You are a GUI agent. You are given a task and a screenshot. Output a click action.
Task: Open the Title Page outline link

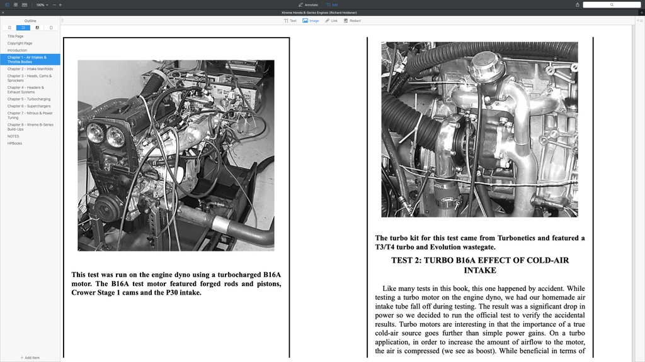coord(14,36)
